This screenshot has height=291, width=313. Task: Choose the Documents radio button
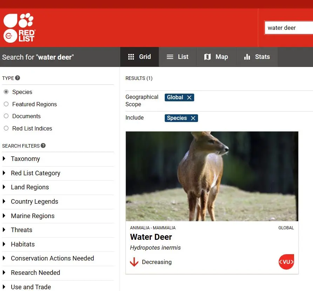pyautogui.click(x=6, y=116)
